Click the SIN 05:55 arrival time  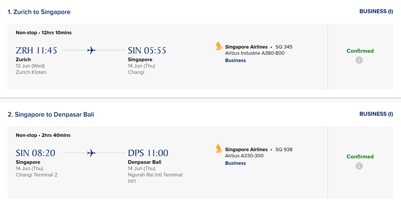pyautogui.click(x=147, y=50)
